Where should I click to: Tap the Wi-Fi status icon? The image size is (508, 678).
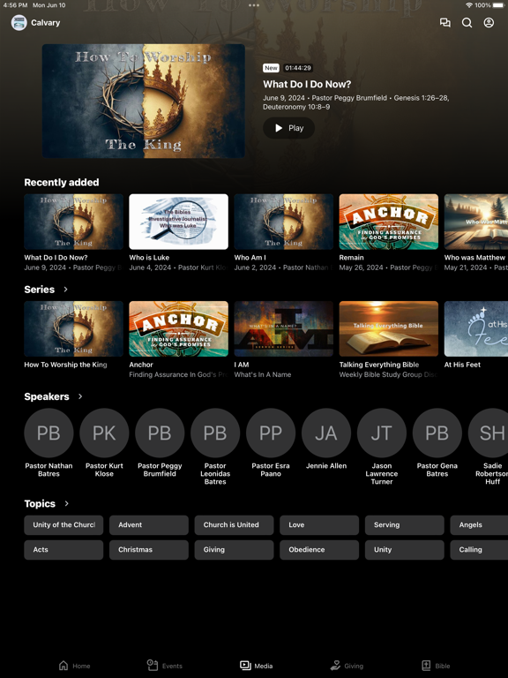click(x=469, y=5)
